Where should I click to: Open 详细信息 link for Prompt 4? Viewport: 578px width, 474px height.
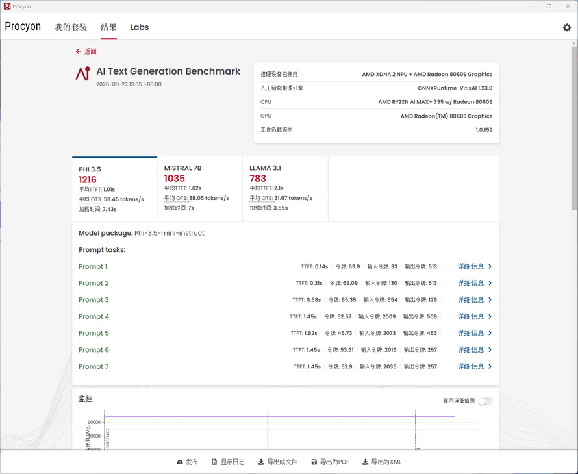pyautogui.click(x=470, y=316)
